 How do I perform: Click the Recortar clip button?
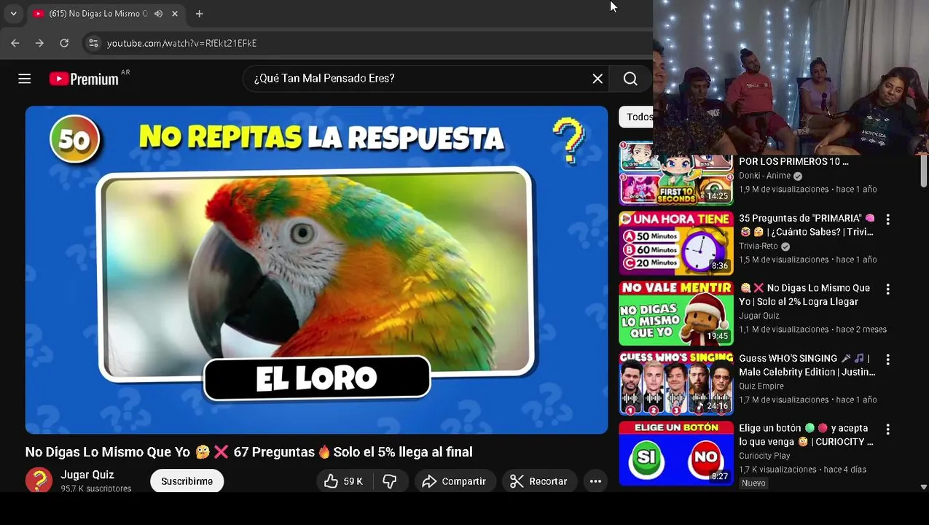[x=538, y=481]
